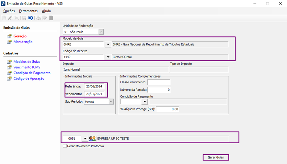The image size is (287, 164).
Task: Open the Manutenção link in sidebar
Action: point(23,42)
